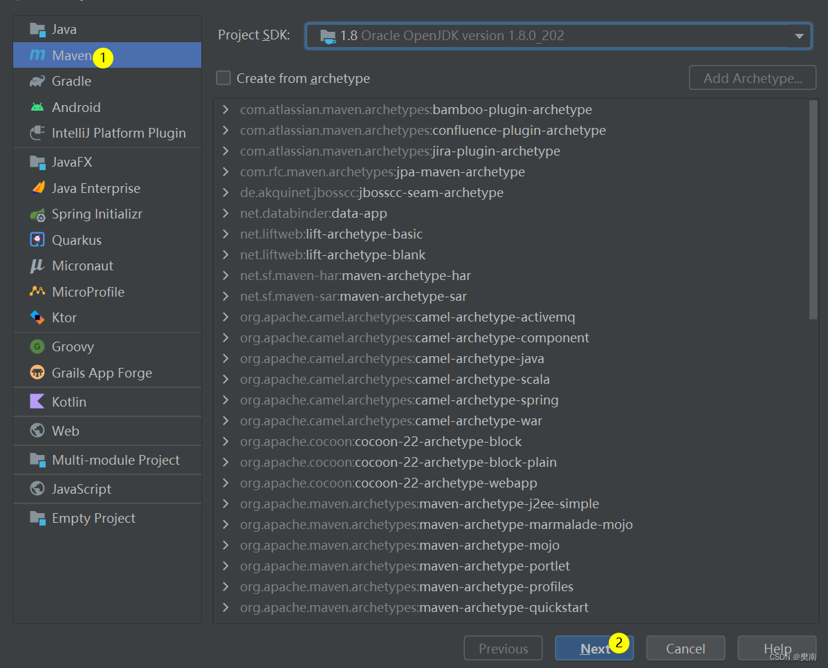828x668 pixels.
Task: Select the Kotlin project type
Action: coord(67,401)
